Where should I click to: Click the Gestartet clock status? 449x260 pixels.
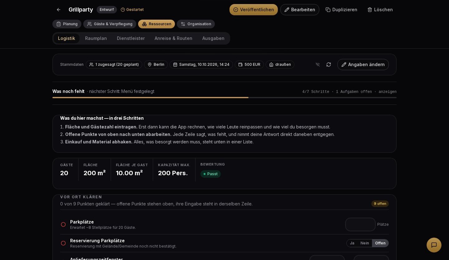tap(132, 10)
